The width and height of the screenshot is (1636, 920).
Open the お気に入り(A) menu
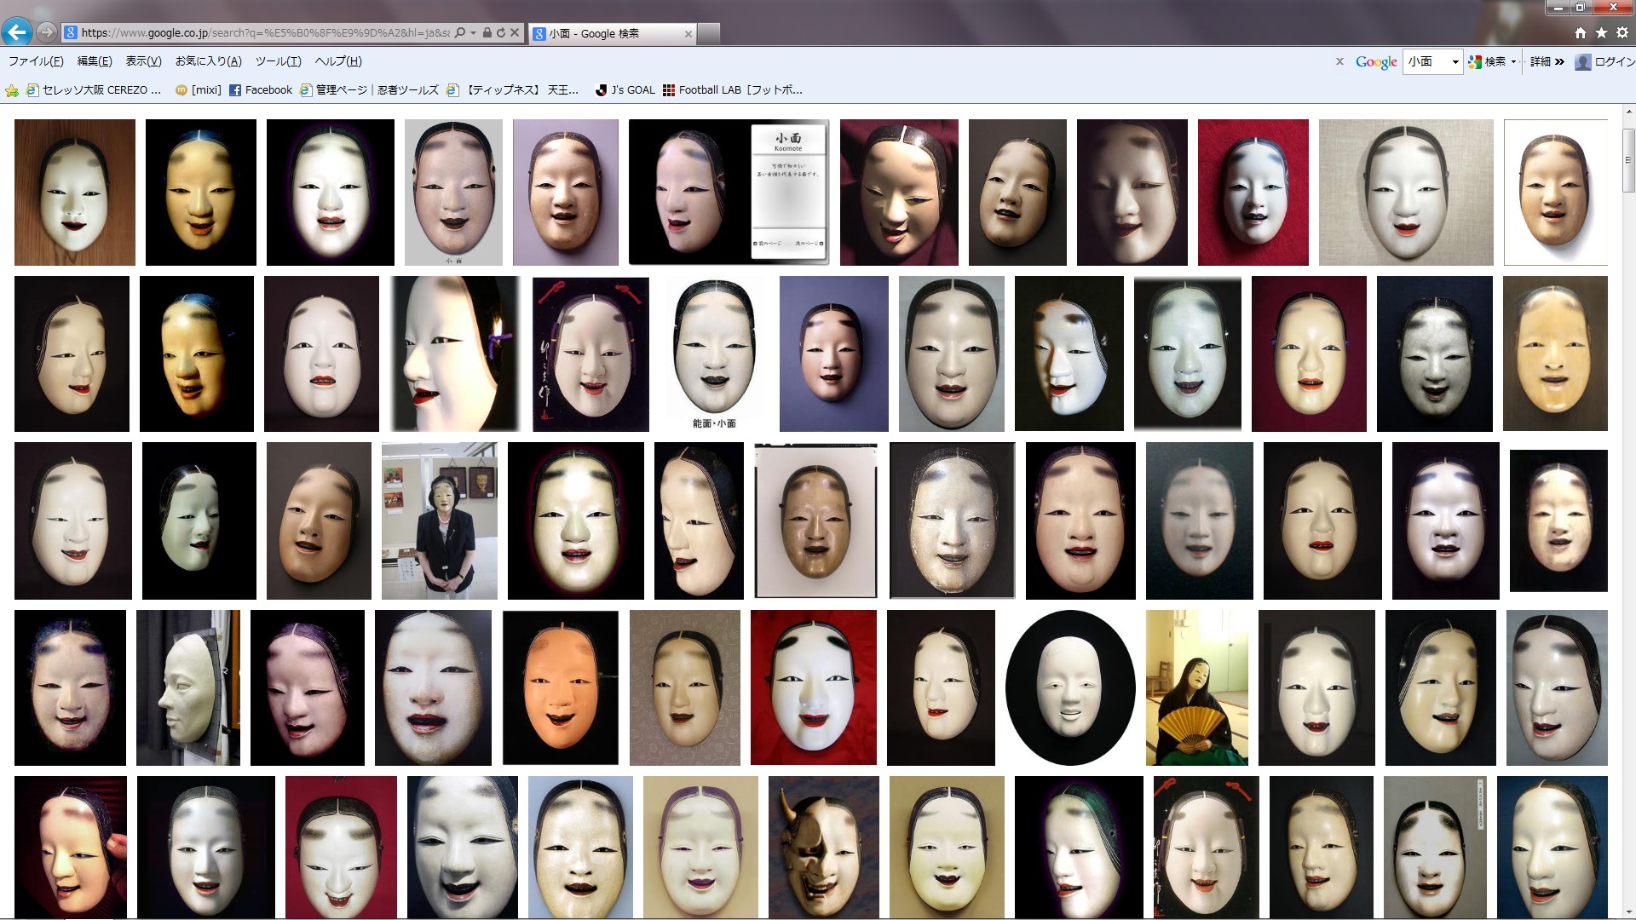click(208, 61)
